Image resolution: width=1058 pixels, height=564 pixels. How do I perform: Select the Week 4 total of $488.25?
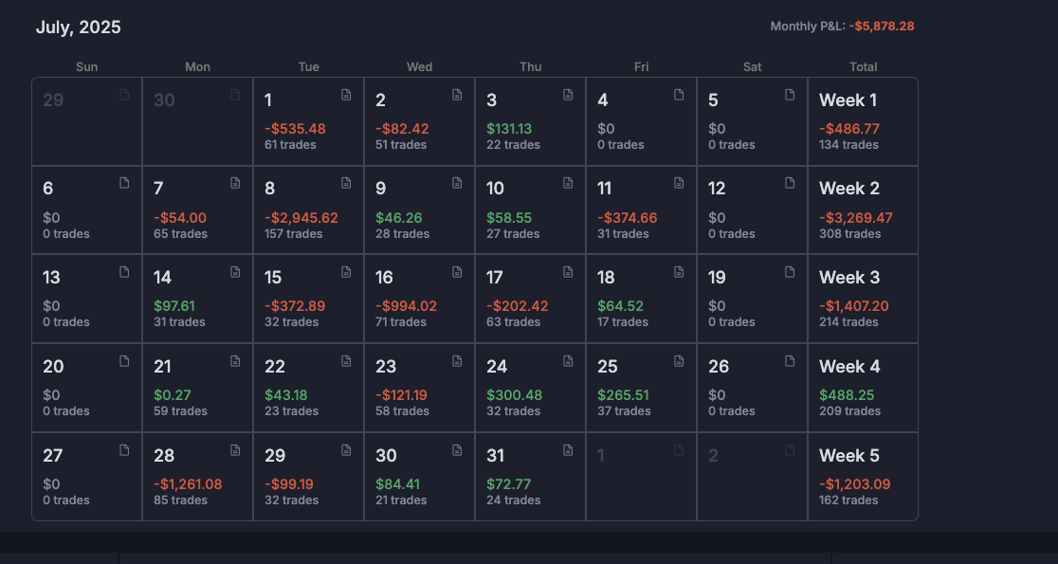point(846,395)
